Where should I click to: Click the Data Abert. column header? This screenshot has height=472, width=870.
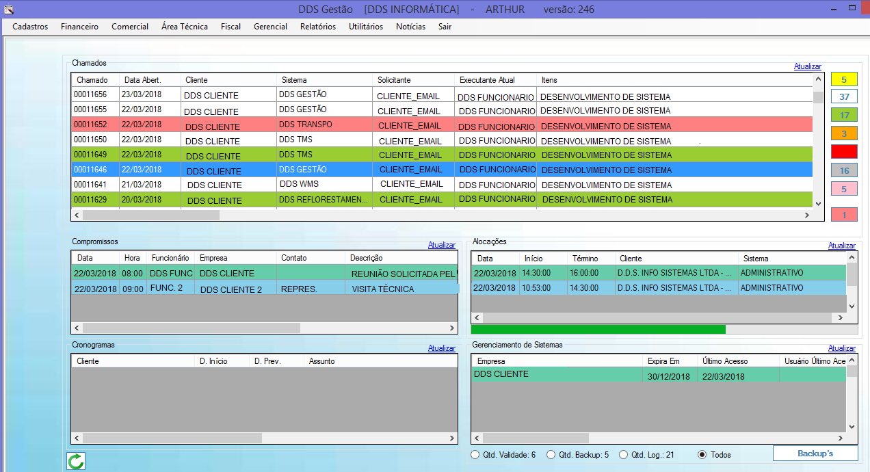point(142,80)
